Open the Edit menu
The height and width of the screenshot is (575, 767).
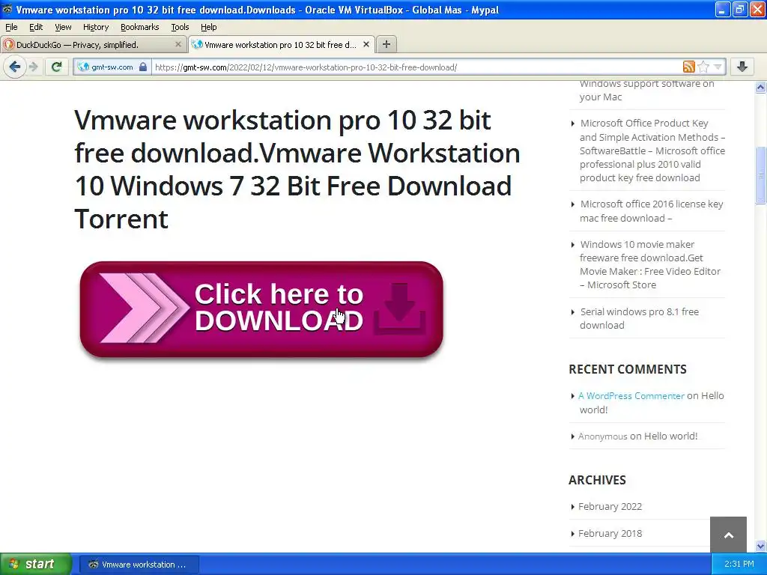pos(36,27)
